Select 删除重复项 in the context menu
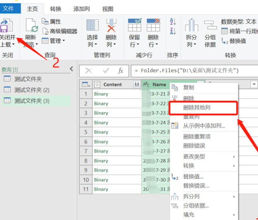The image size is (258, 220). coord(197,136)
